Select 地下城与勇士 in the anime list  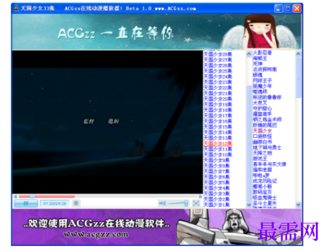pyautogui.click(x=267, y=148)
